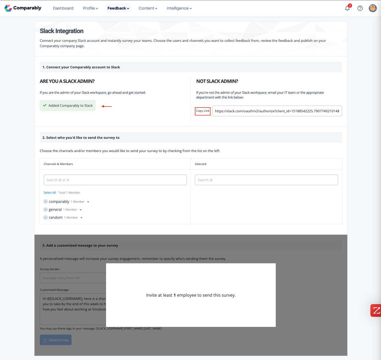This screenshot has height=360, width=381.
Task: Expand the general channel members
Action: 81,210
